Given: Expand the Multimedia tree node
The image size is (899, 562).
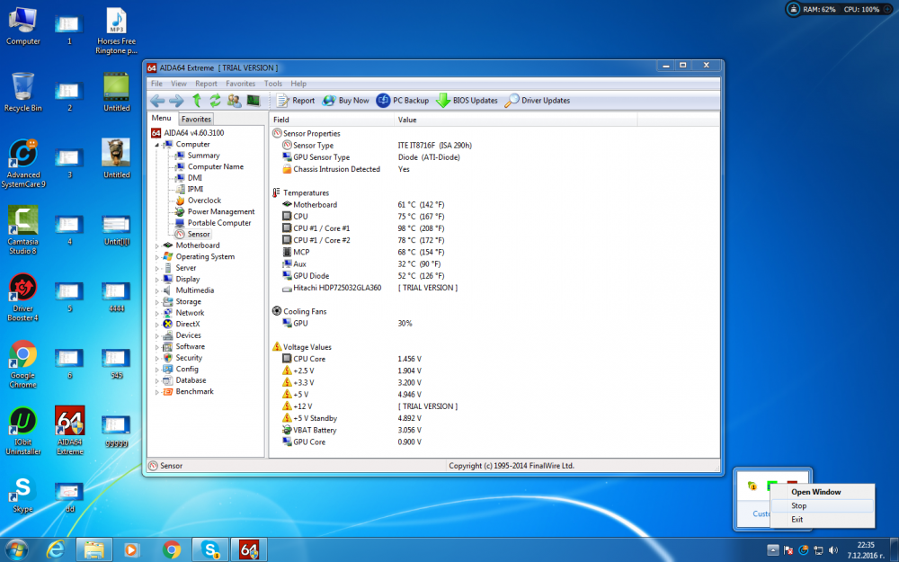Looking at the screenshot, I should coord(156,290).
